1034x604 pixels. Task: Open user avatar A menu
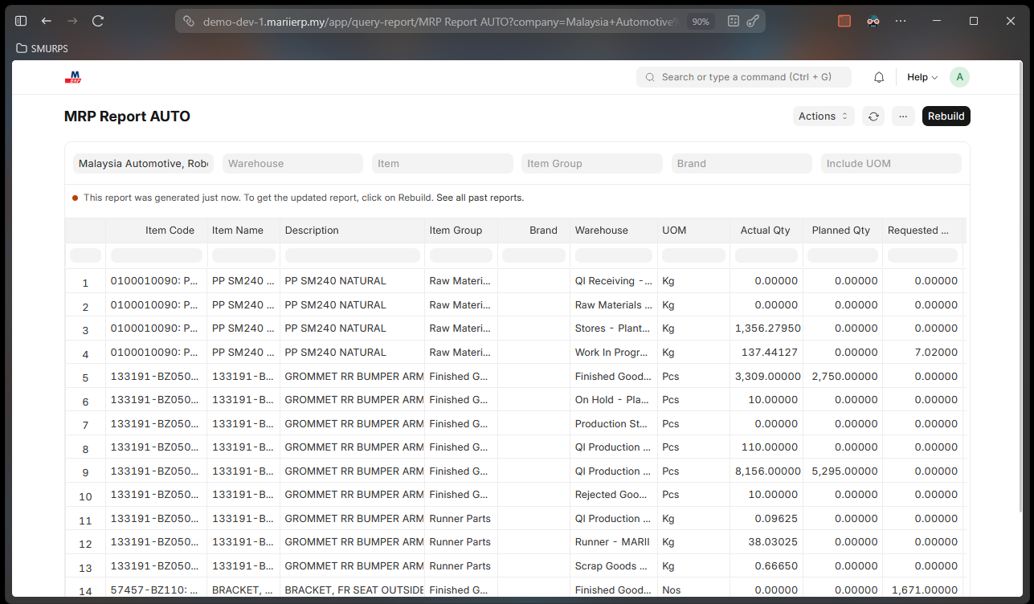point(958,77)
